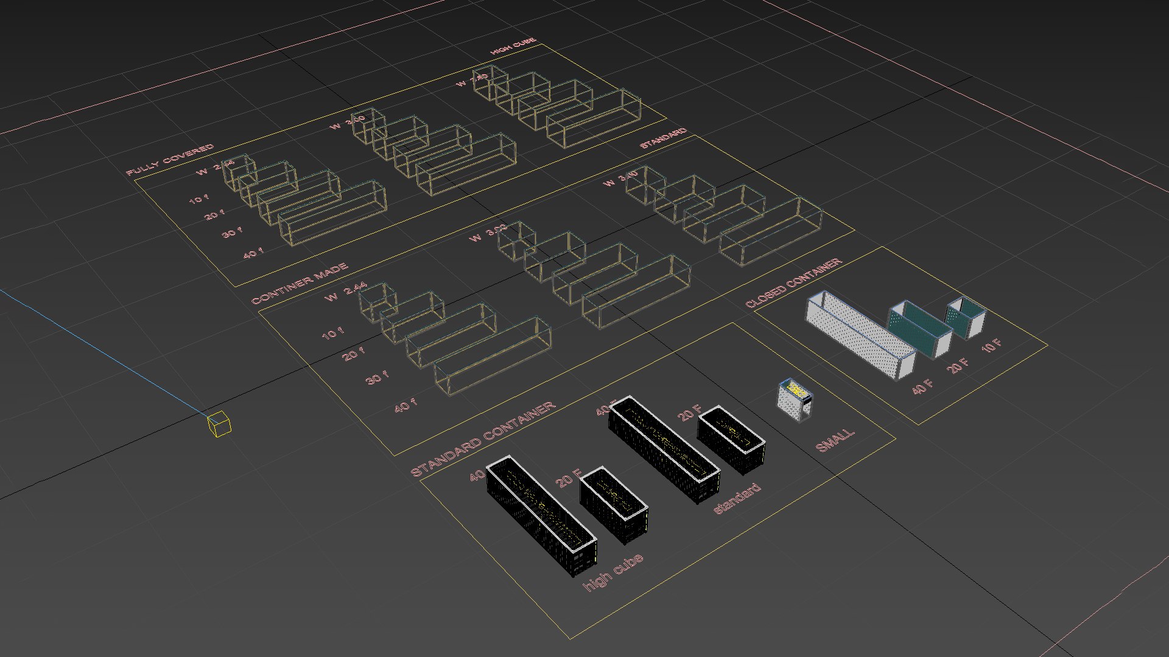Select the 'W 3.00' label in Fully Covered group
Viewport: 1169px width, 657px height.
pos(348,122)
